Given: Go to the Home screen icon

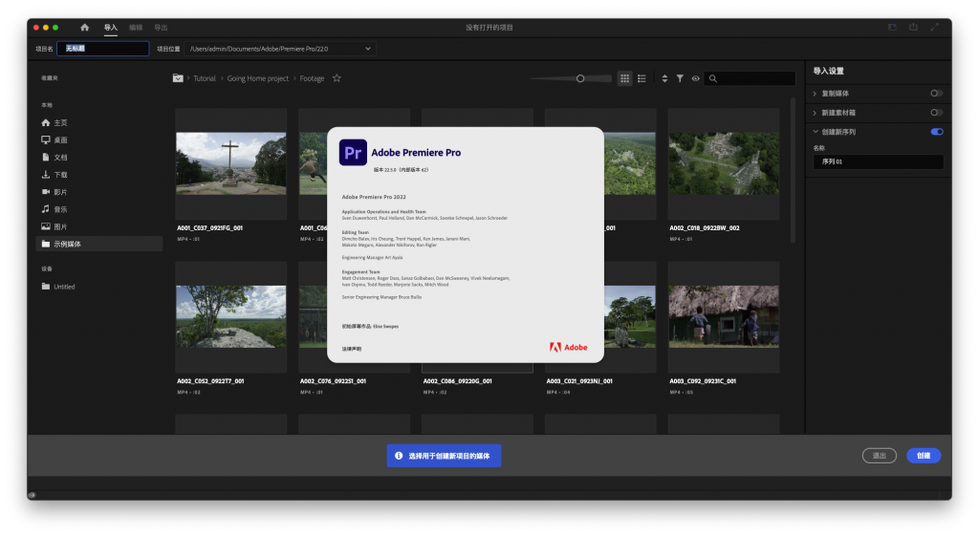Looking at the screenshot, I should [85, 28].
